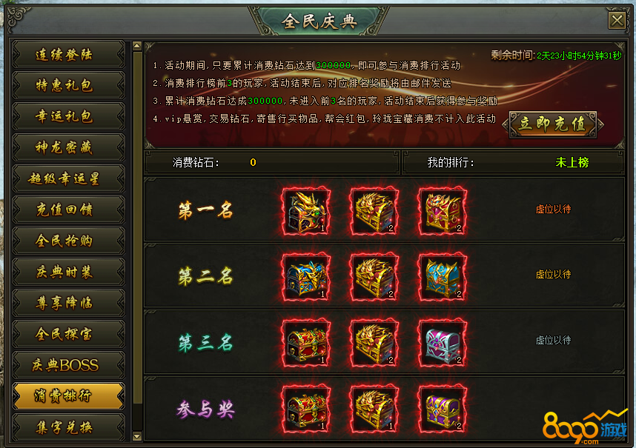Close the 全民庆典 window

coord(617,20)
